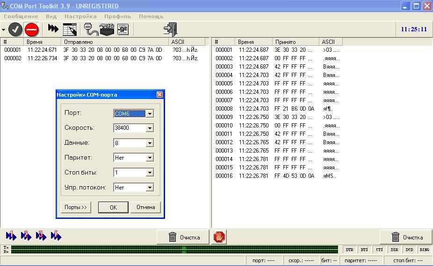The height and width of the screenshot is (266, 433).
Task: Click the DSR status indicator
Action: tap(394, 250)
